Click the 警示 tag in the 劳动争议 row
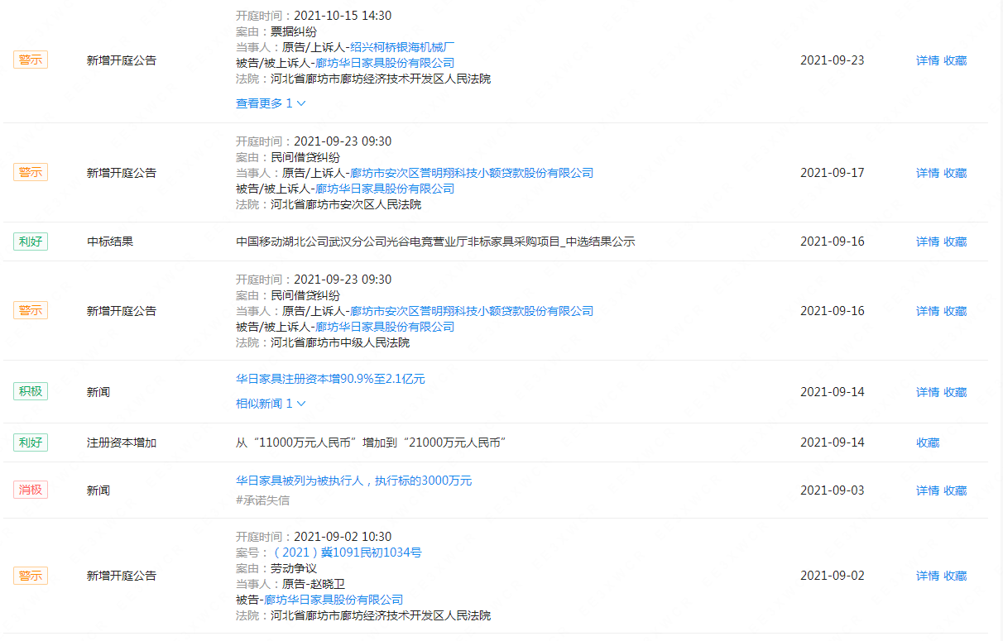 tap(31, 576)
